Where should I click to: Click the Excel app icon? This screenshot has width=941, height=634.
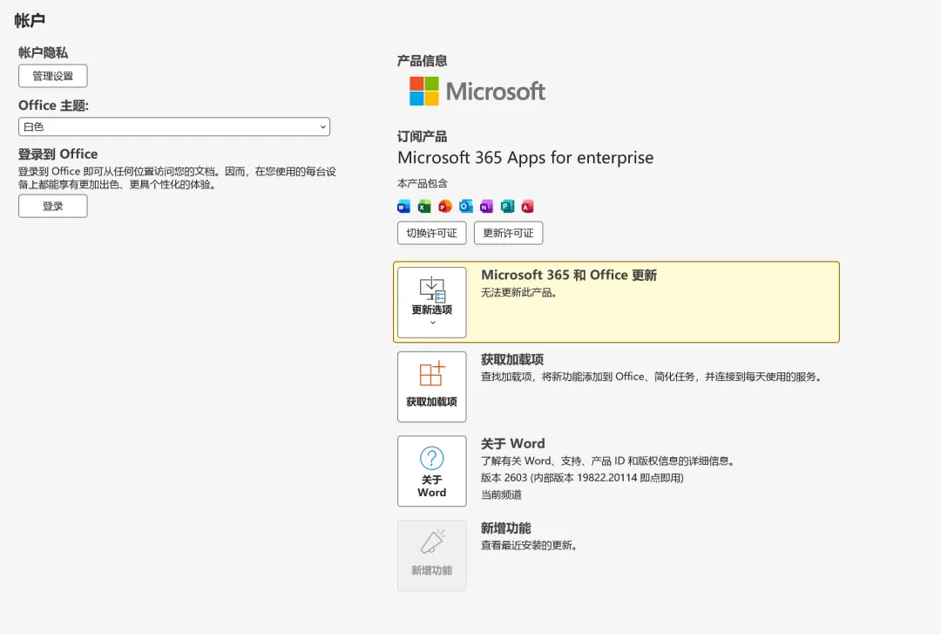424,207
